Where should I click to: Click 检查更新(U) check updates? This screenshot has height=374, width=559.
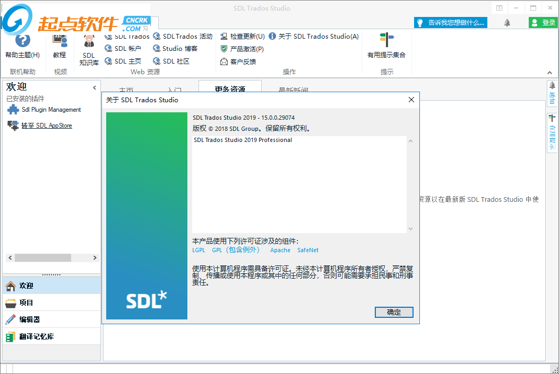coord(243,37)
